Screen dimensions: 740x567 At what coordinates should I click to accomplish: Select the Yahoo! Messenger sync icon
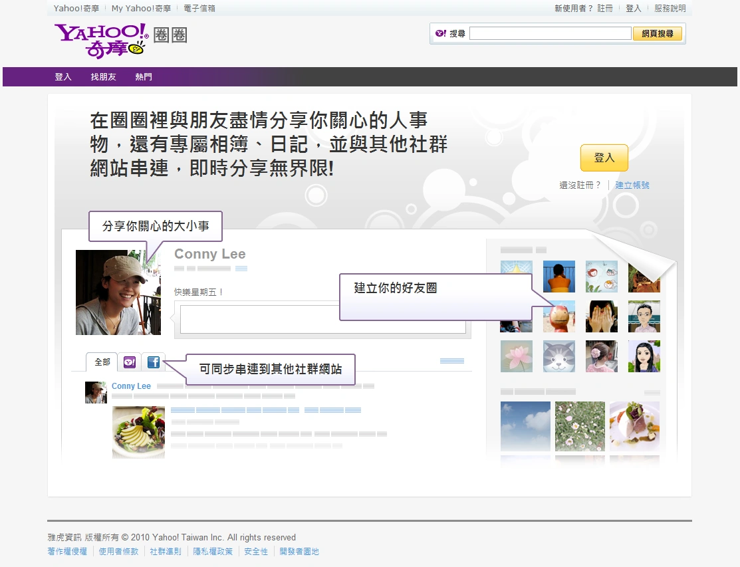pyautogui.click(x=129, y=362)
